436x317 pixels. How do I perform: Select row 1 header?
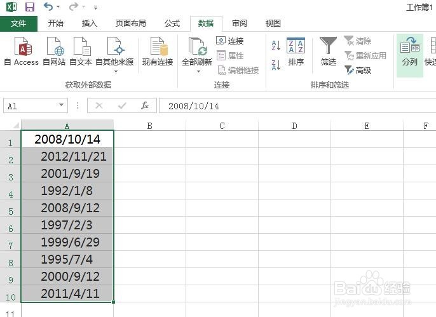point(10,140)
